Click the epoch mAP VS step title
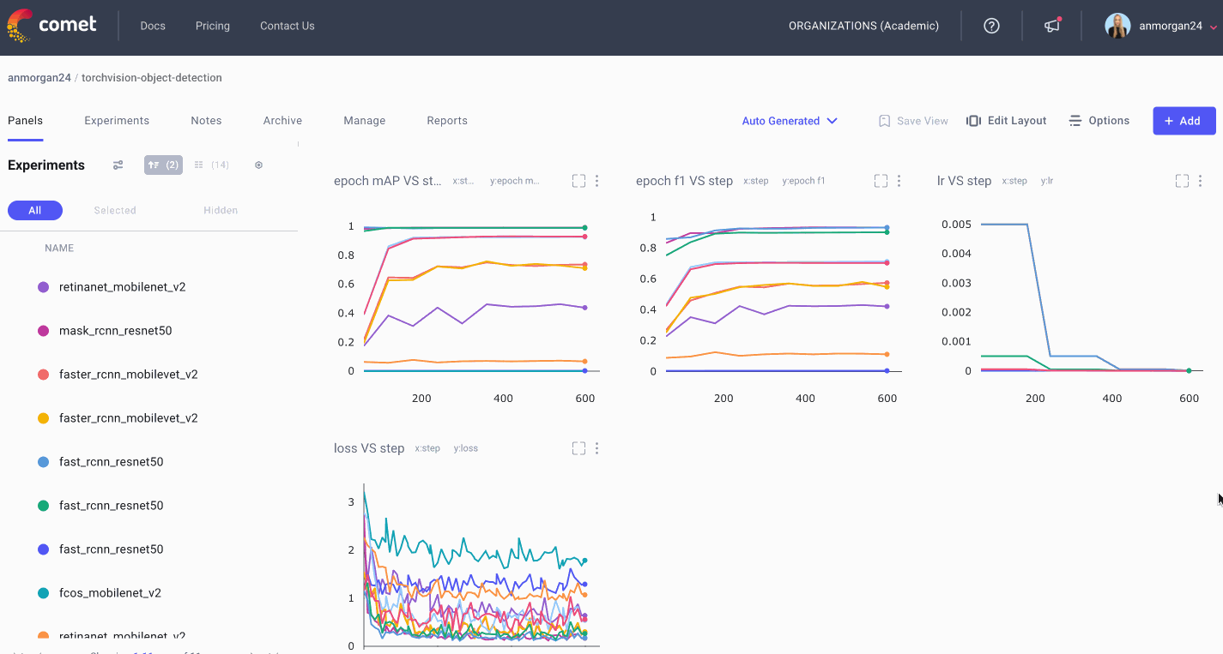This screenshot has width=1223, height=654. (388, 181)
